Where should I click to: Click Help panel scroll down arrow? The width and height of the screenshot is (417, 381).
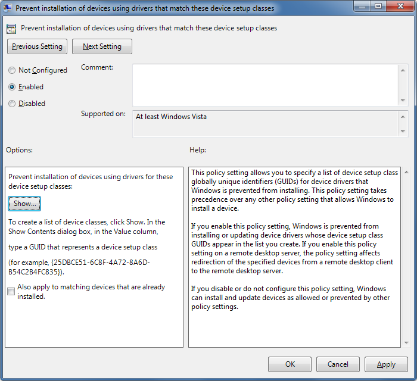(406, 343)
